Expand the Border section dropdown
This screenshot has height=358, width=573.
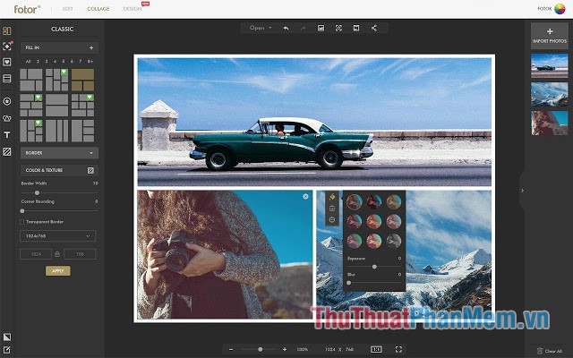tap(59, 153)
